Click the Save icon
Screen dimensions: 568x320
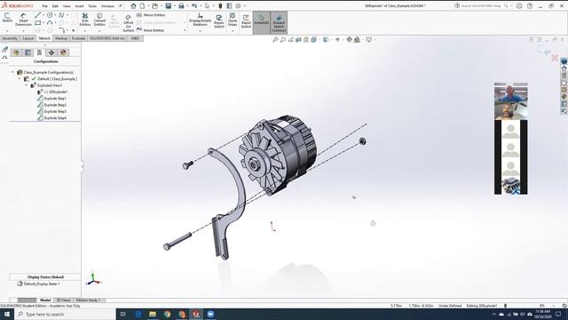click(168, 6)
